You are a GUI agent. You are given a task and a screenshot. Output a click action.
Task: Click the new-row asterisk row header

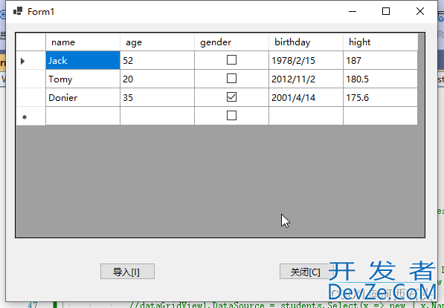coord(31,116)
